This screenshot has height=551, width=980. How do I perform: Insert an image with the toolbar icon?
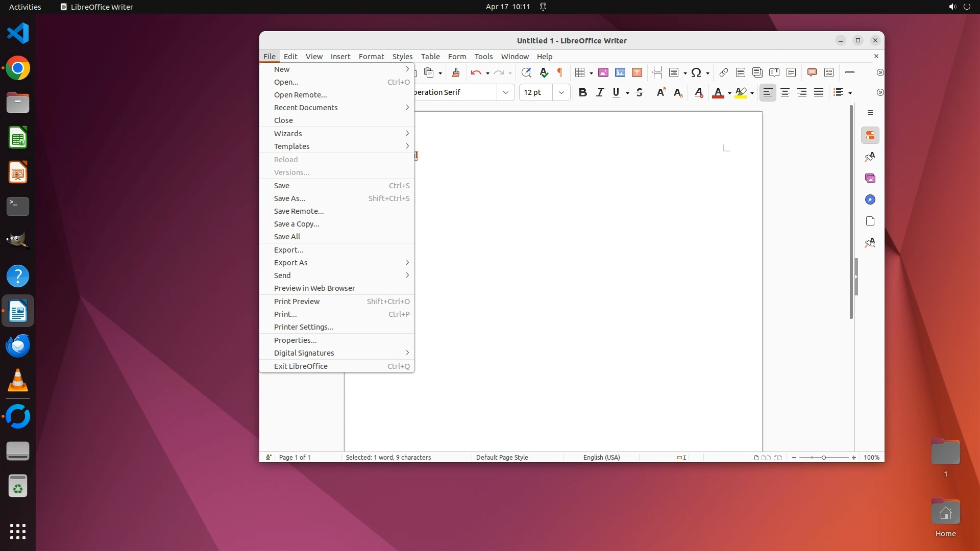603,72
